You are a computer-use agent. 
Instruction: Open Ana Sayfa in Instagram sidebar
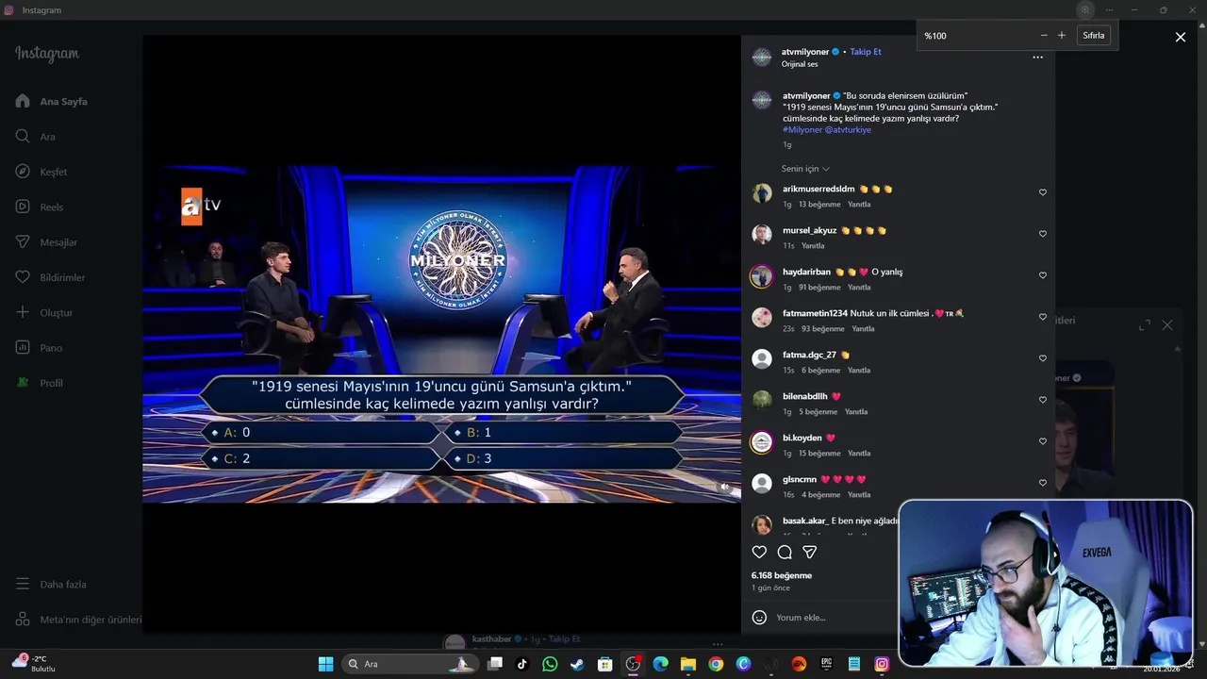[52, 101]
